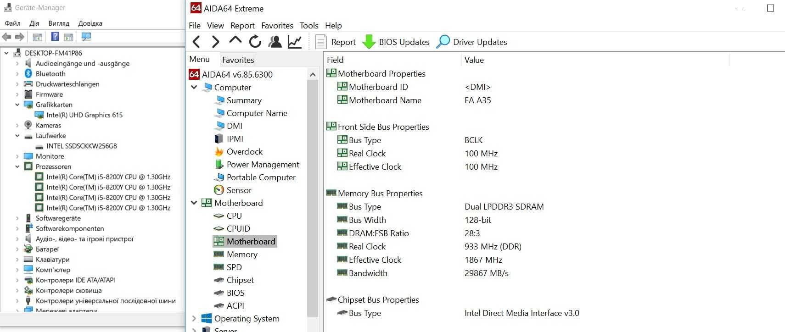Click back arrow in Geräte-Manager toolbar
This screenshot has height=332, width=785.
coord(6,37)
